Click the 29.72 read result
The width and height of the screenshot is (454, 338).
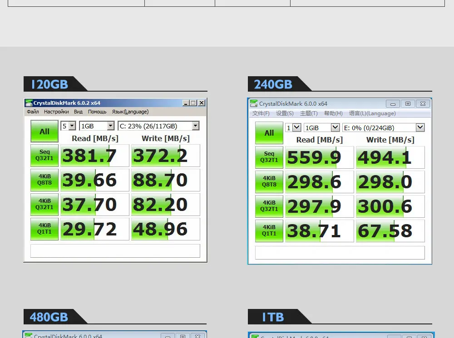95,229
